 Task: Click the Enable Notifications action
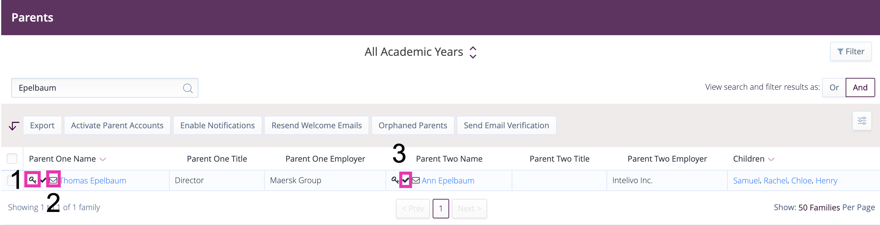pyautogui.click(x=217, y=126)
